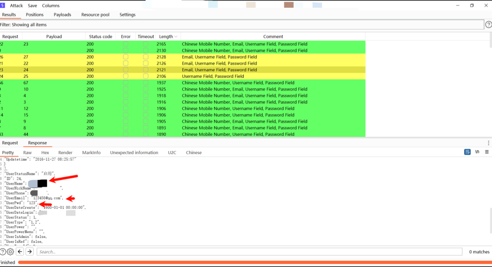Toggle the word wrap icon in response viewer
This screenshot has width=492, height=267.
(x=467, y=152)
